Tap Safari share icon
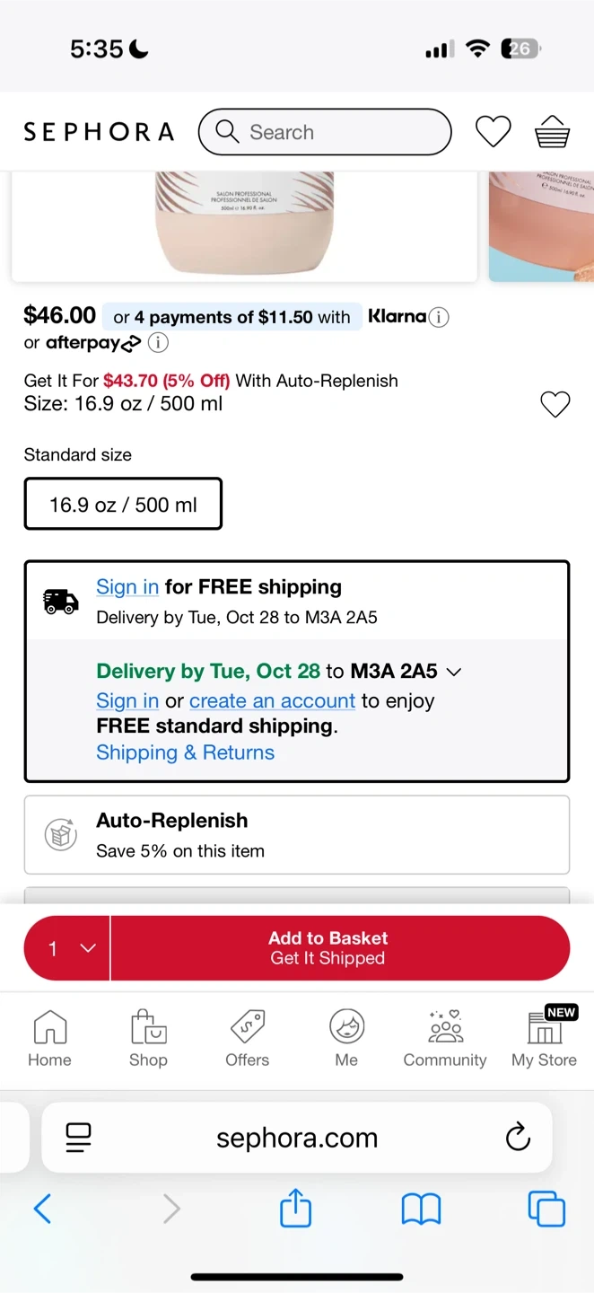 (x=295, y=1209)
